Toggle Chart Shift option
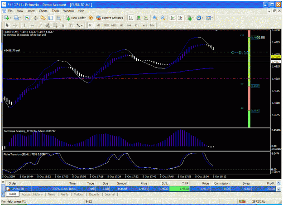Image resolution: width=283 pixels, height=205 pixels. tap(180, 18)
